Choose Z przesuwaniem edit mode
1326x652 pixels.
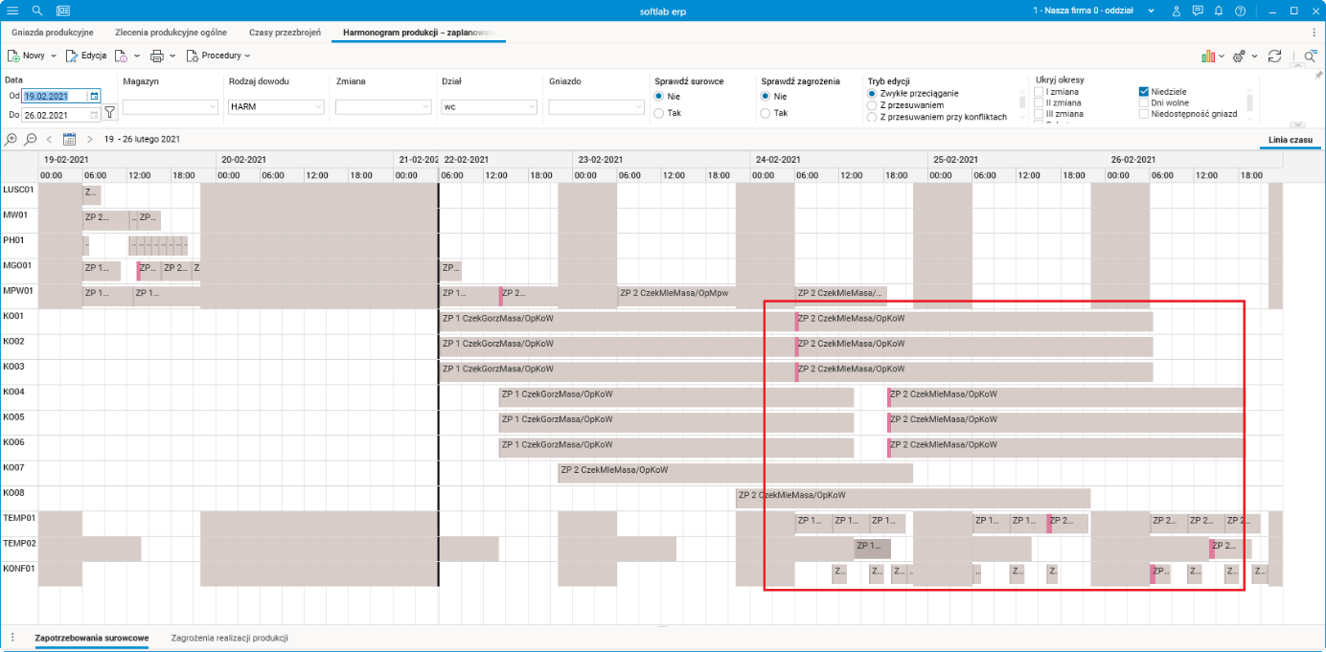coord(871,105)
